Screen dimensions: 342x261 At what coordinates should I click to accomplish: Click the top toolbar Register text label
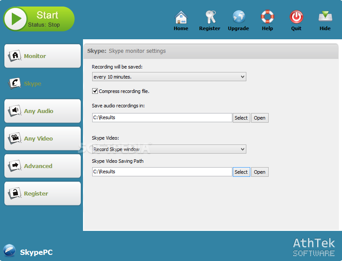[x=210, y=28]
